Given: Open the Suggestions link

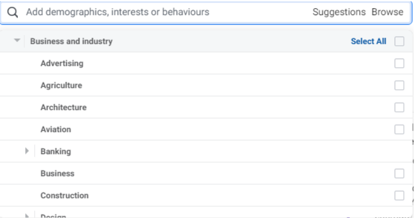Looking at the screenshot, I should (x=339, y=12).
